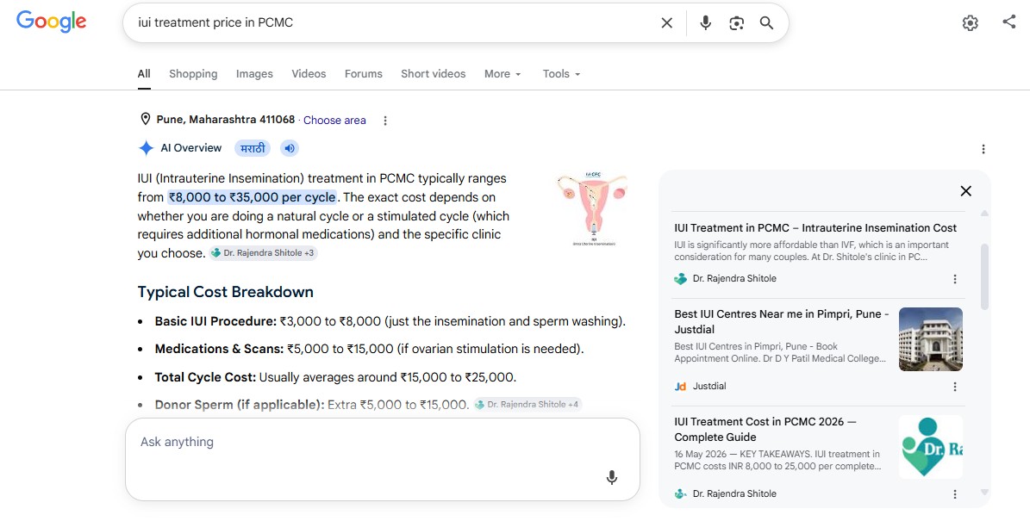Open the Tools dropdown
The image size is (1030, 521).
click(562, 74)
